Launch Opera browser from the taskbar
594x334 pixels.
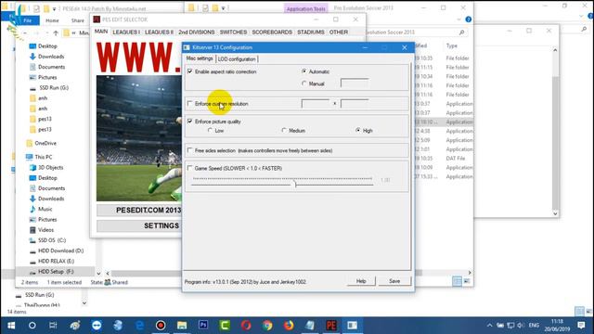click(x=246, y=326)
